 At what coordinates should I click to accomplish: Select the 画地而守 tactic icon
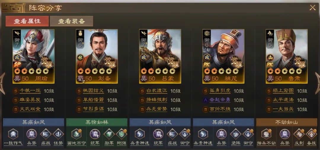[x=76, y=134]
